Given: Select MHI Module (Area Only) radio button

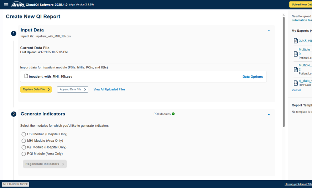Looking at the screenshot, I should click(x=24, y=141).
